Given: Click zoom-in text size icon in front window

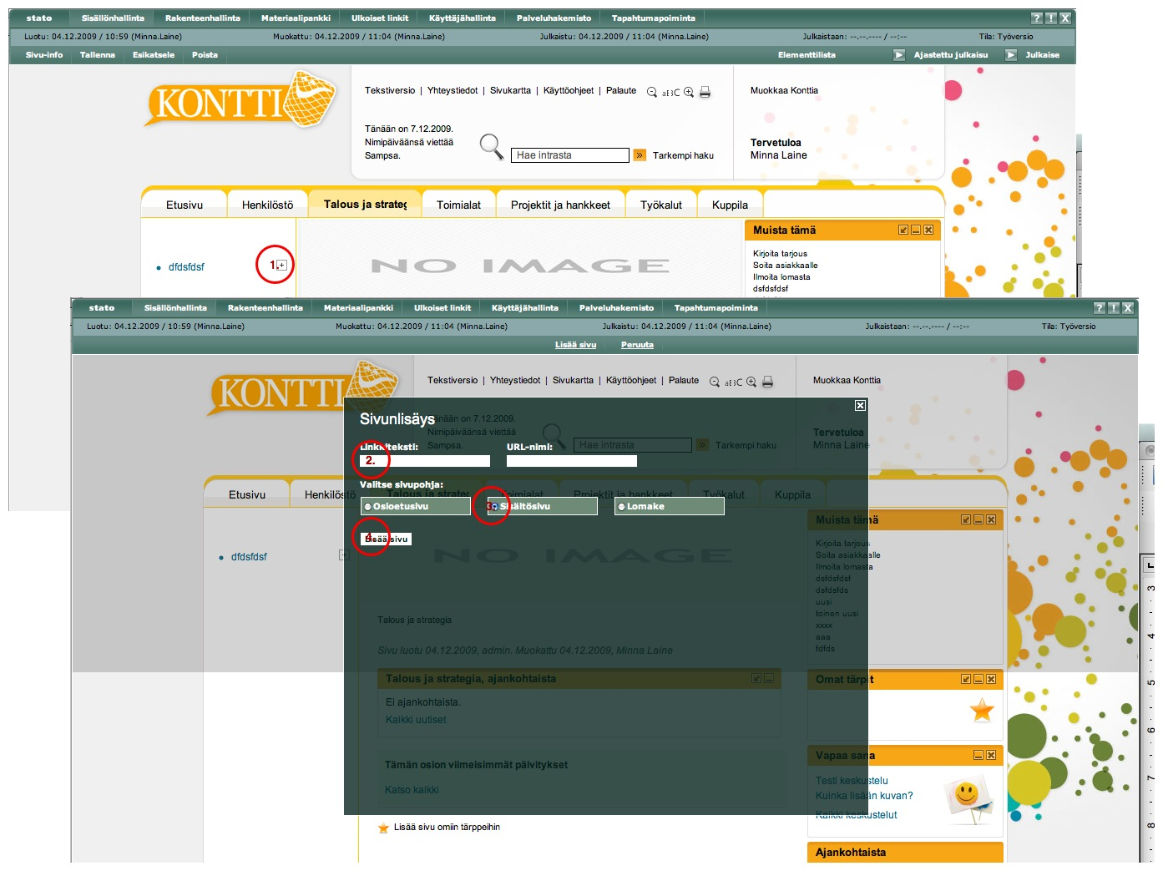Looking at the screenshot, I should 751,382.
